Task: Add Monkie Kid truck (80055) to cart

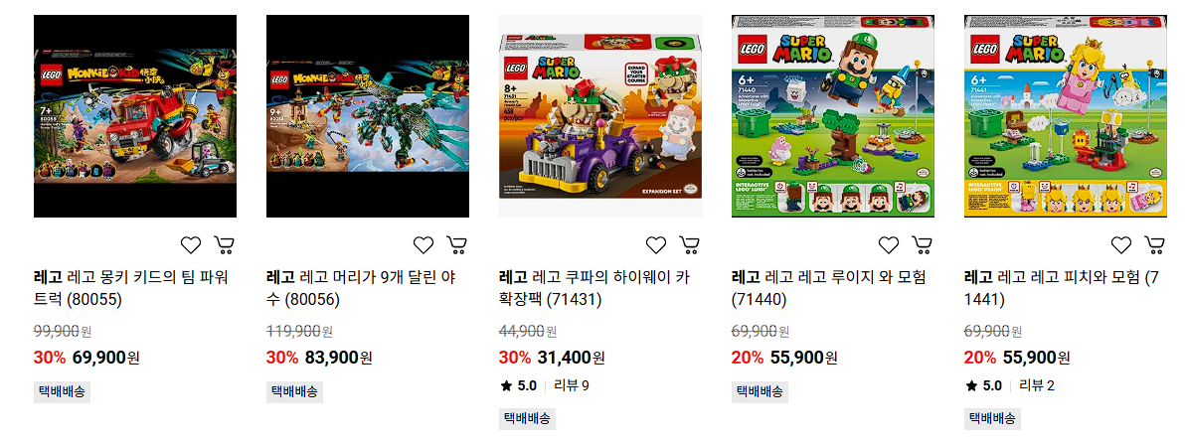Action: point(224,244)
